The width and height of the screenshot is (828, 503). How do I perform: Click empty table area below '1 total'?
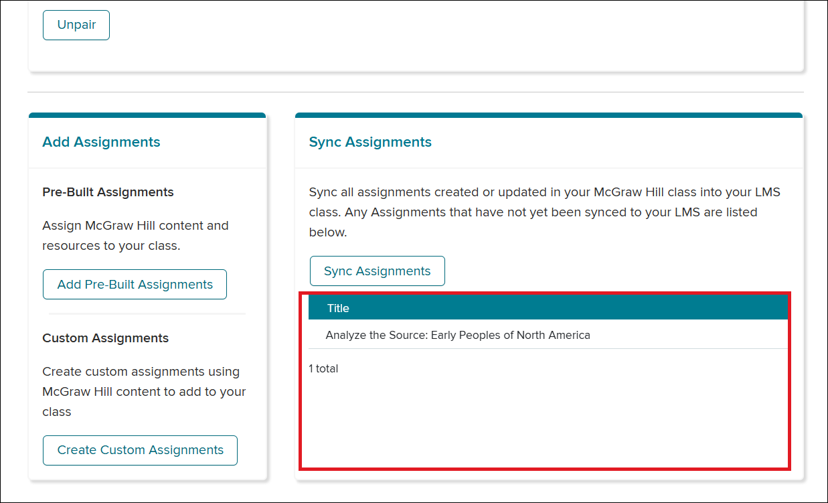click(548, 422)
